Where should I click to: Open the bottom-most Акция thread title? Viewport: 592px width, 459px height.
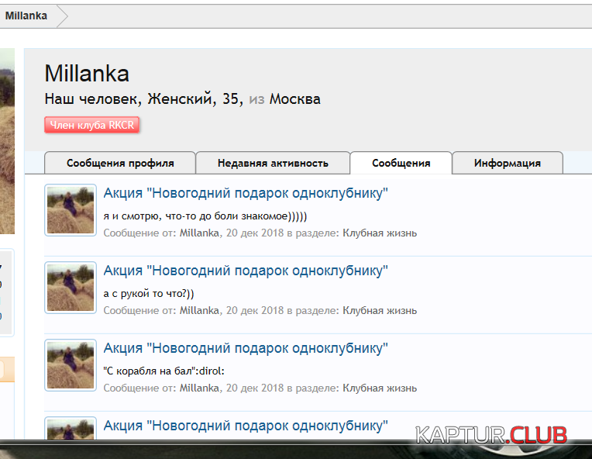(x=246, y=426)
